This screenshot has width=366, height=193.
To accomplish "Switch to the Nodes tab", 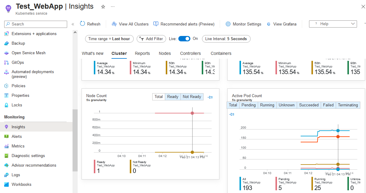I will tap(165, 53).
